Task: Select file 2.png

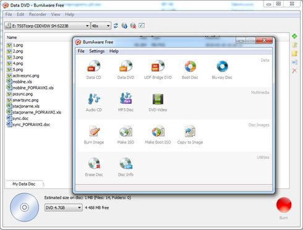Action: tap(15, 51)
